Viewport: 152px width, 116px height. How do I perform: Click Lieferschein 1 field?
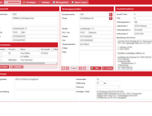pos(143,26)
